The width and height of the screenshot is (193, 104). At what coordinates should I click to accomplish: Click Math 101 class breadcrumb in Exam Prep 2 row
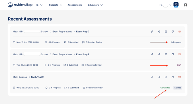(31, 32)
